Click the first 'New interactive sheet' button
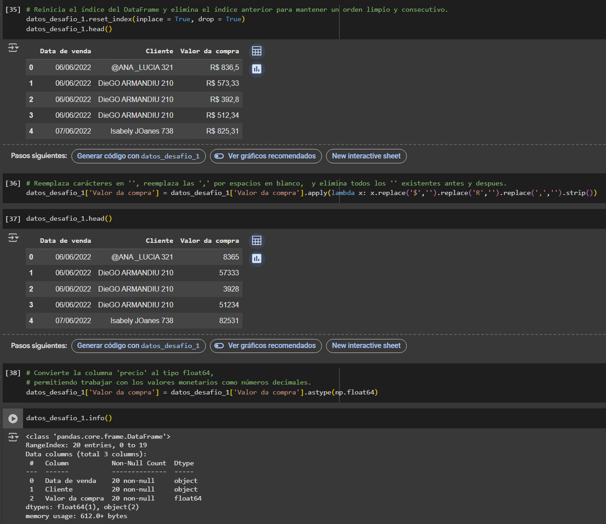The image size is (606, 524). [366, 156]
